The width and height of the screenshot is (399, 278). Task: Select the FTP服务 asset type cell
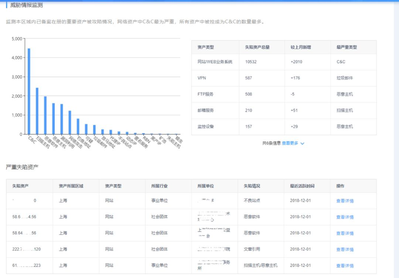click(x=205, y=94)
